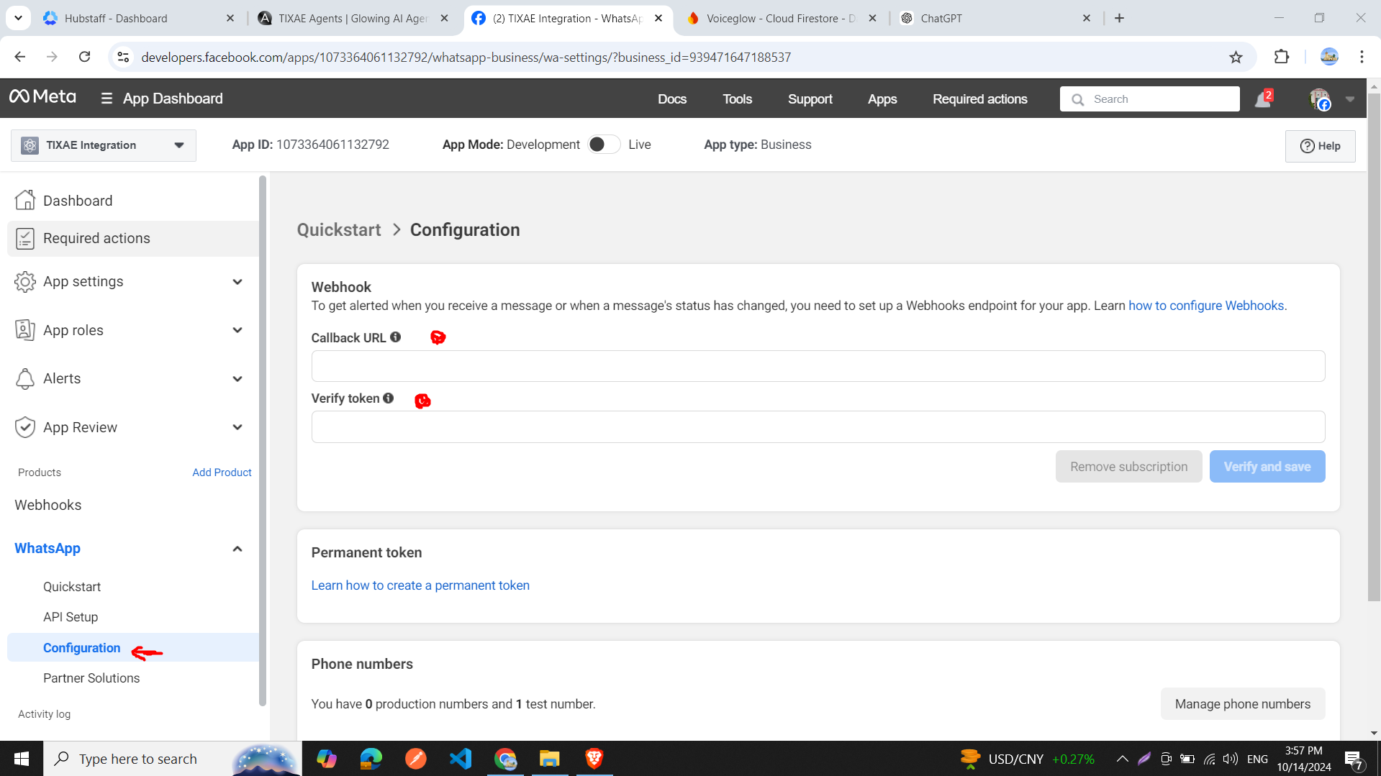This screenshot has width=1381, height=776.
Task: Toggle App Mode from Development to Live
Action: (604, 145)
